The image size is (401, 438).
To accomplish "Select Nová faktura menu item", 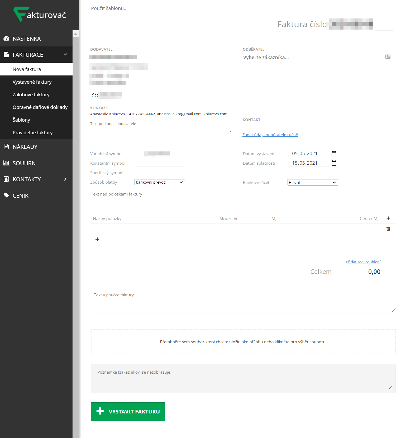I will point(36,69).
